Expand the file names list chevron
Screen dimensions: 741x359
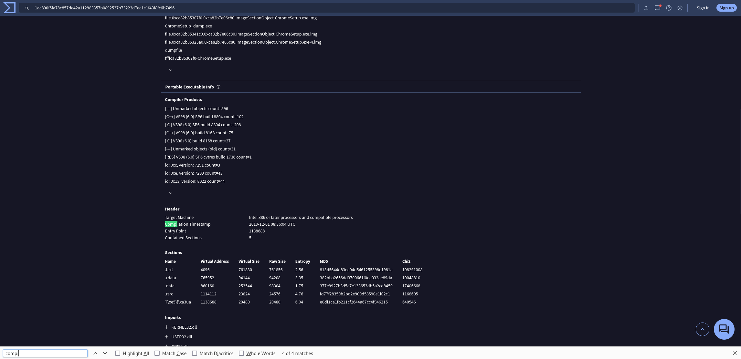171,70
